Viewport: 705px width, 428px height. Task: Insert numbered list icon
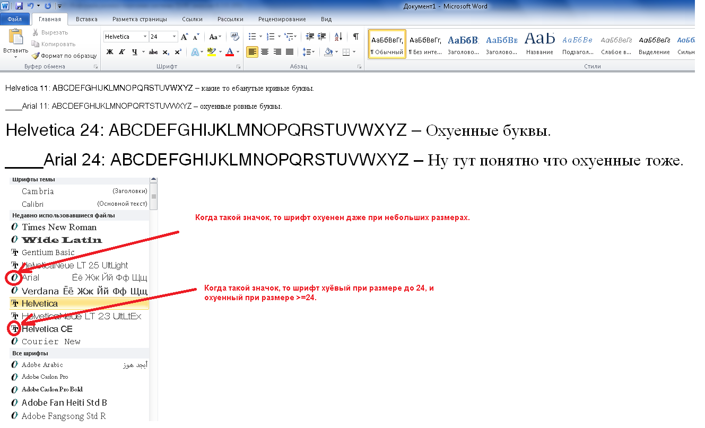(270, 37)
